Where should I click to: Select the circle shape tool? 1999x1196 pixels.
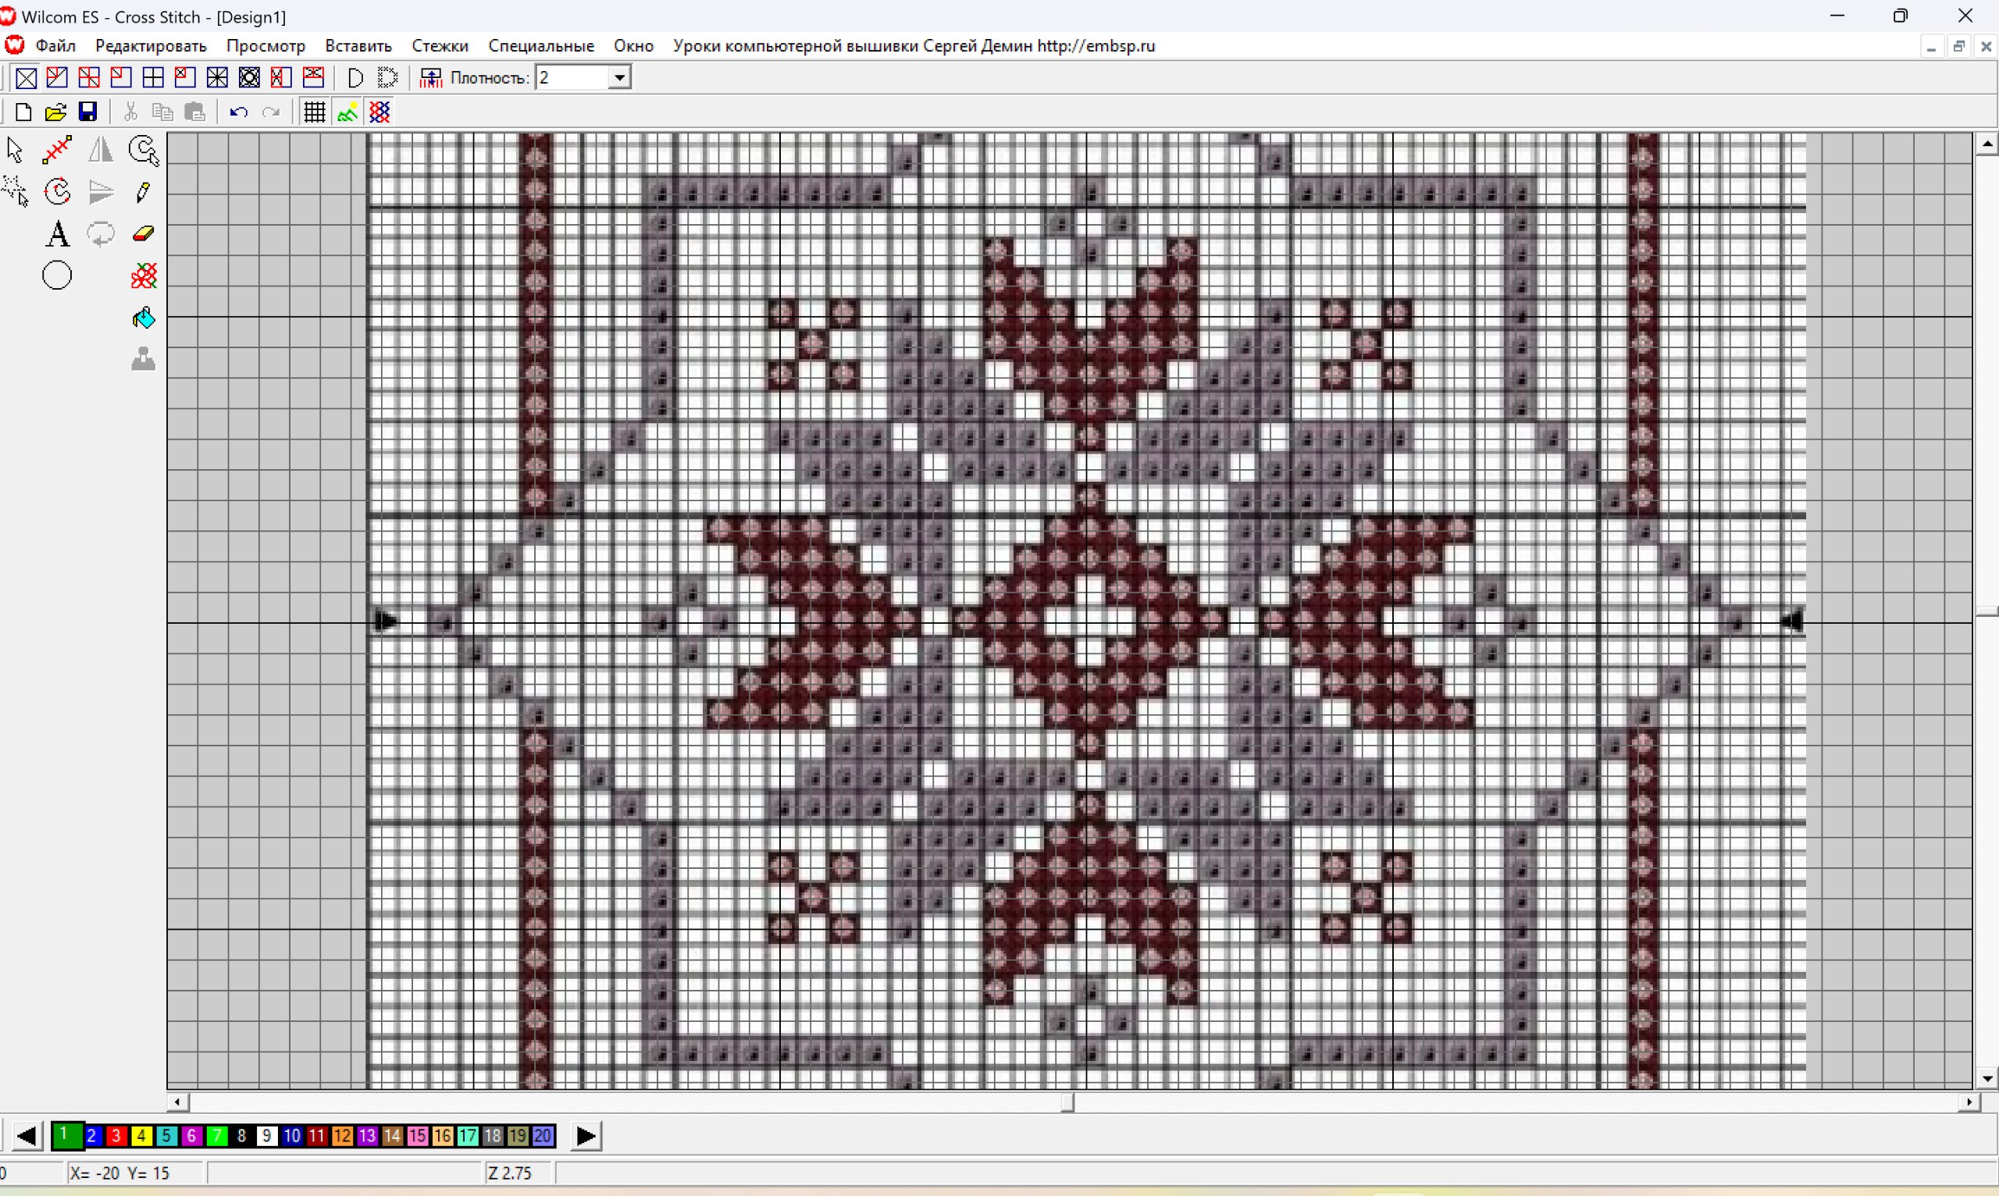tap(57, 276)
